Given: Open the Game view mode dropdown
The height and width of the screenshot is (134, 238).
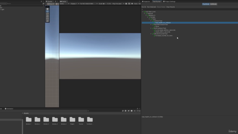Looking at the screenshot, I should [x=64, y=4].
